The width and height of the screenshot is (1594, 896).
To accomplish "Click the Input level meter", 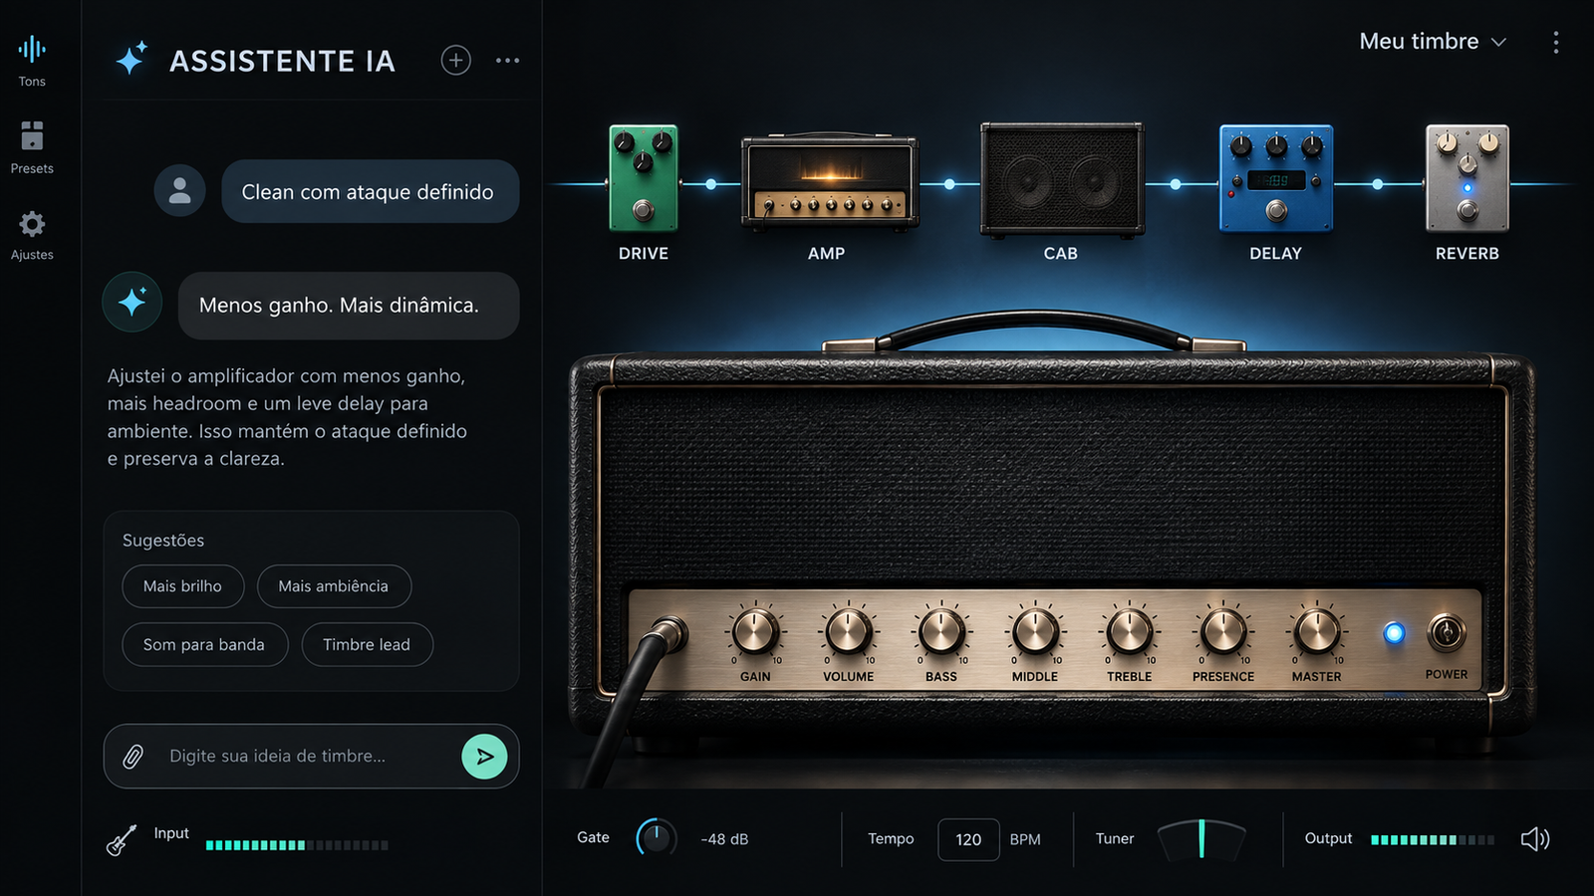I will point(297,845).
